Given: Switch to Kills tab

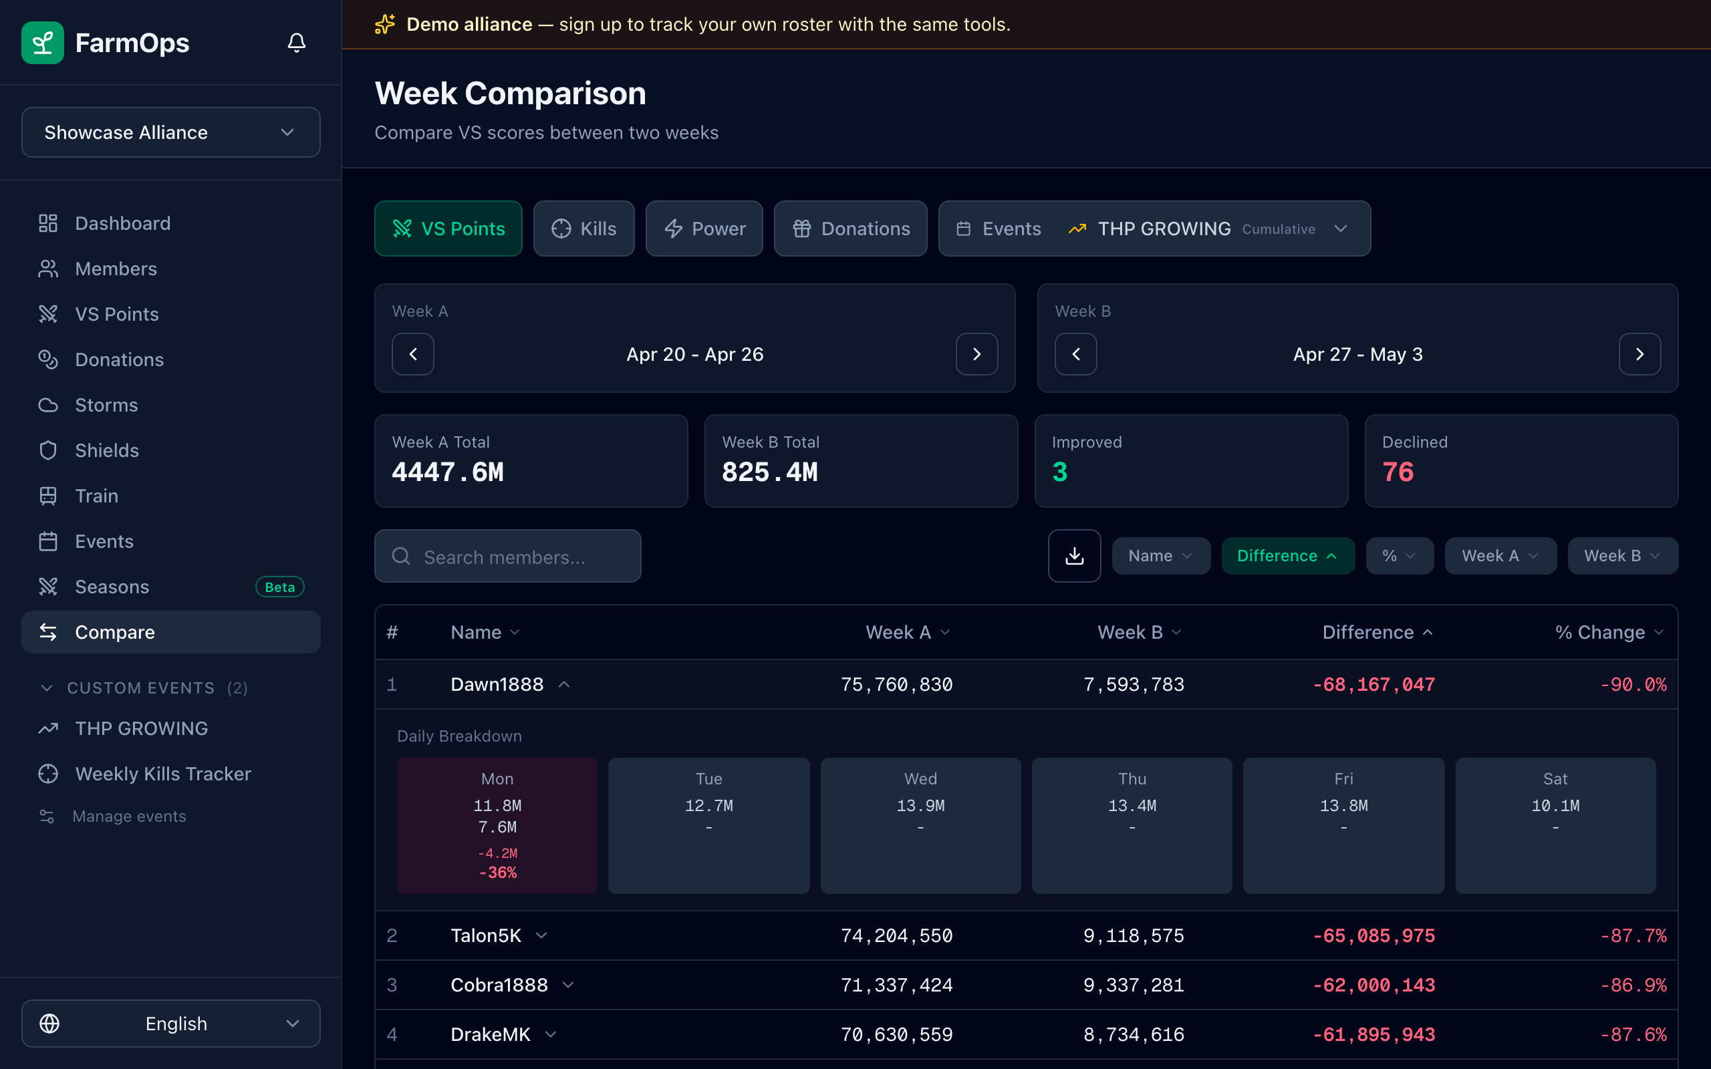Looking at the screenshot, I should click(x=583, y=228).
